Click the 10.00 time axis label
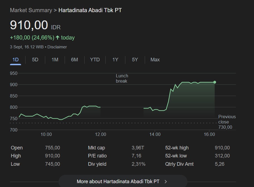Viewport: 254px width, 187px height. (46, 135)
